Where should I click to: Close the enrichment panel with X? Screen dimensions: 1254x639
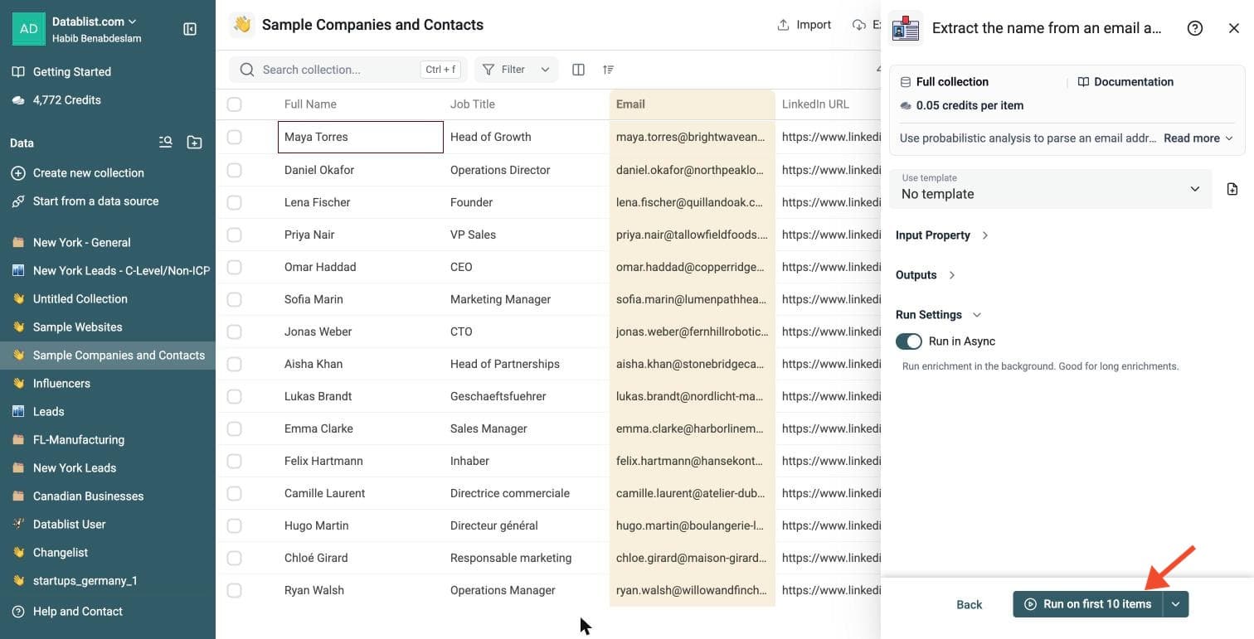(1234, 28)
